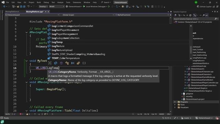
Task: Click the Search Solution Explorer field
Action: coord(194,19)
